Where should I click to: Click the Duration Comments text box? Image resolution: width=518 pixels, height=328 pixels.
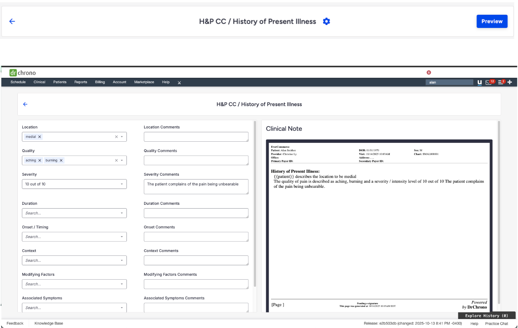click(x=196, y=213)
